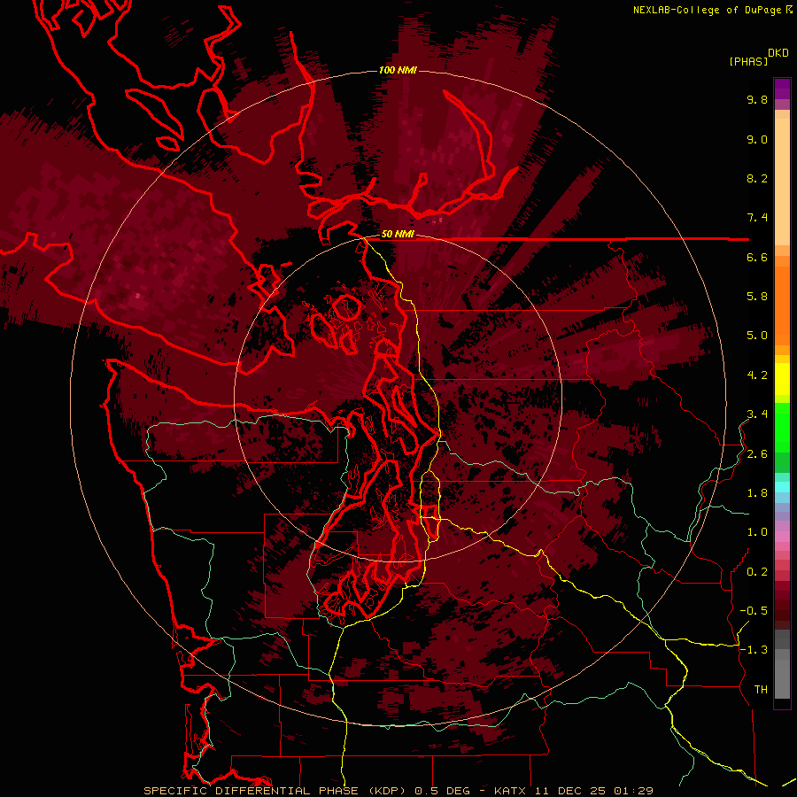Viewport: 797px width, 797px height.
Task: Click the [PHAS] legend unit label
Action: click(x=748, y=62)
